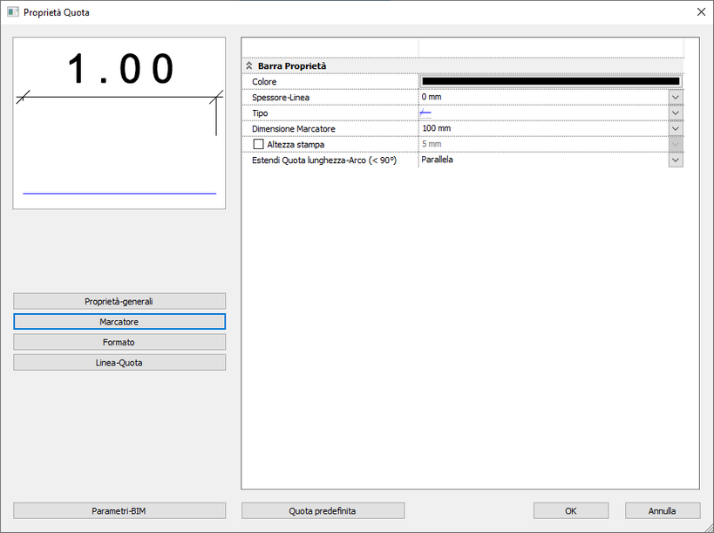Open the Formato section

[119, 342]
